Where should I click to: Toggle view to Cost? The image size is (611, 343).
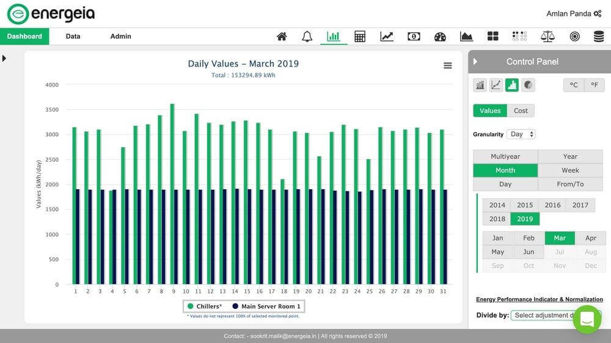point(521,110)
